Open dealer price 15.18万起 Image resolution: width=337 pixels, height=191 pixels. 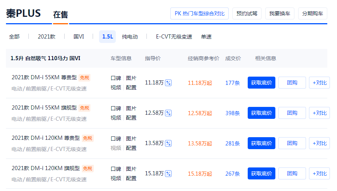pos(200,174)
